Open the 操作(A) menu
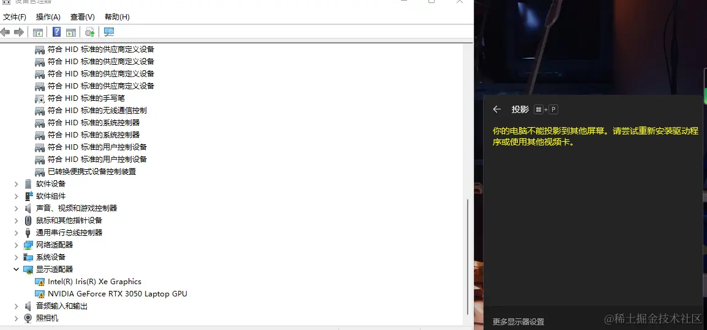The height and width of the screenshot is (330, 707). (x=48, y=17)
